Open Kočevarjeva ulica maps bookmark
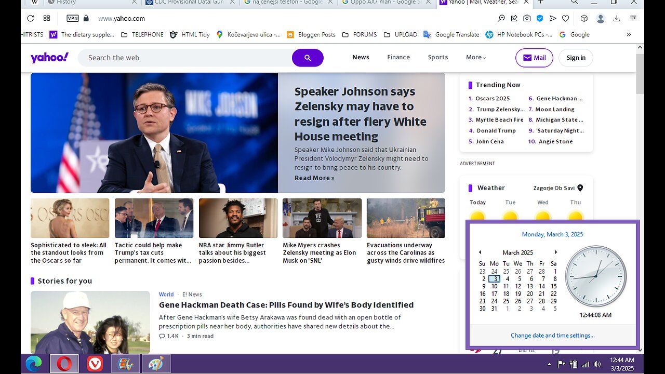Image resolution: width=665 pixels, height=374 pixels. click(x=248, y=35)
